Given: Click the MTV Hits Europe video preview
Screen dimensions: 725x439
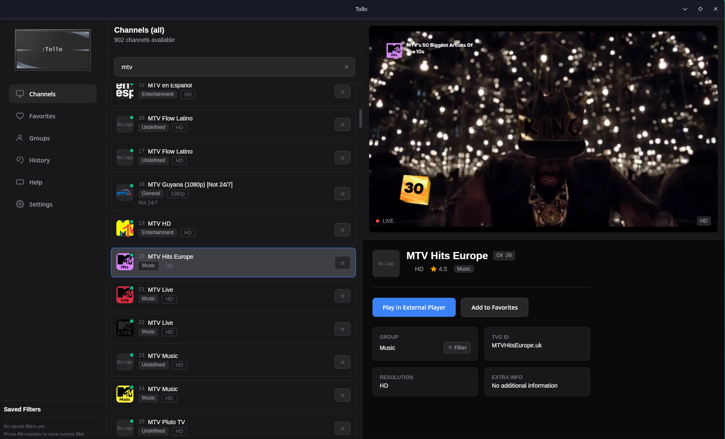Looking at the screenshot, I should coord(543,129).
